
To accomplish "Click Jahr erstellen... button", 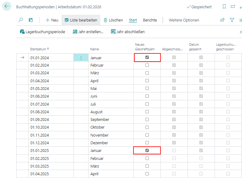I will click(88, 32).
